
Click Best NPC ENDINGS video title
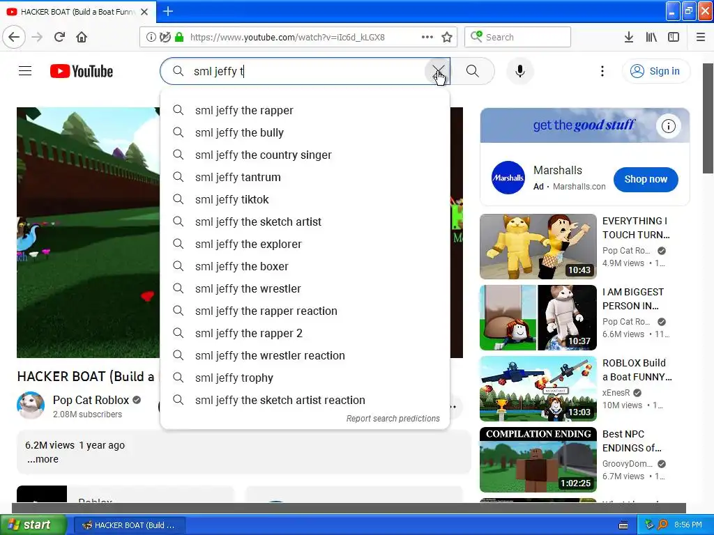pyautogui.click(x=632, y=441)
